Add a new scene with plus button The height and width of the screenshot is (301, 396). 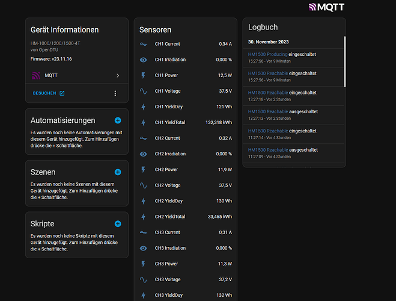coord(118,172)
